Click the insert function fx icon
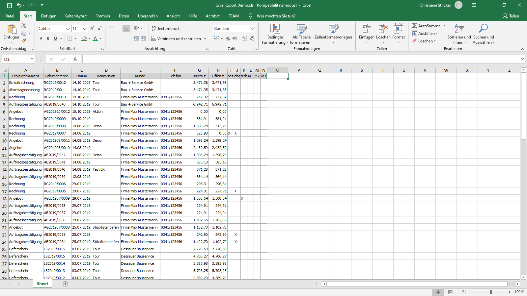 coord(75,59)
